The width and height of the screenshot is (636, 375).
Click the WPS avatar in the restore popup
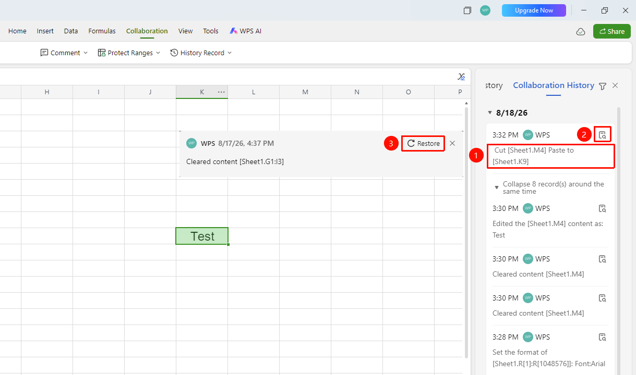click(191, 143)
